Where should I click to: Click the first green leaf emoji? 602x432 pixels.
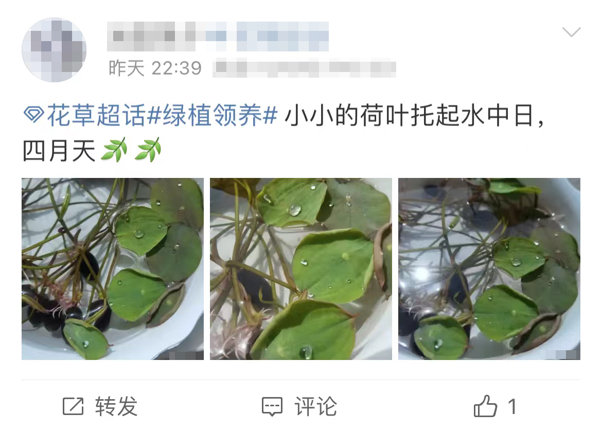click(114, 150)
